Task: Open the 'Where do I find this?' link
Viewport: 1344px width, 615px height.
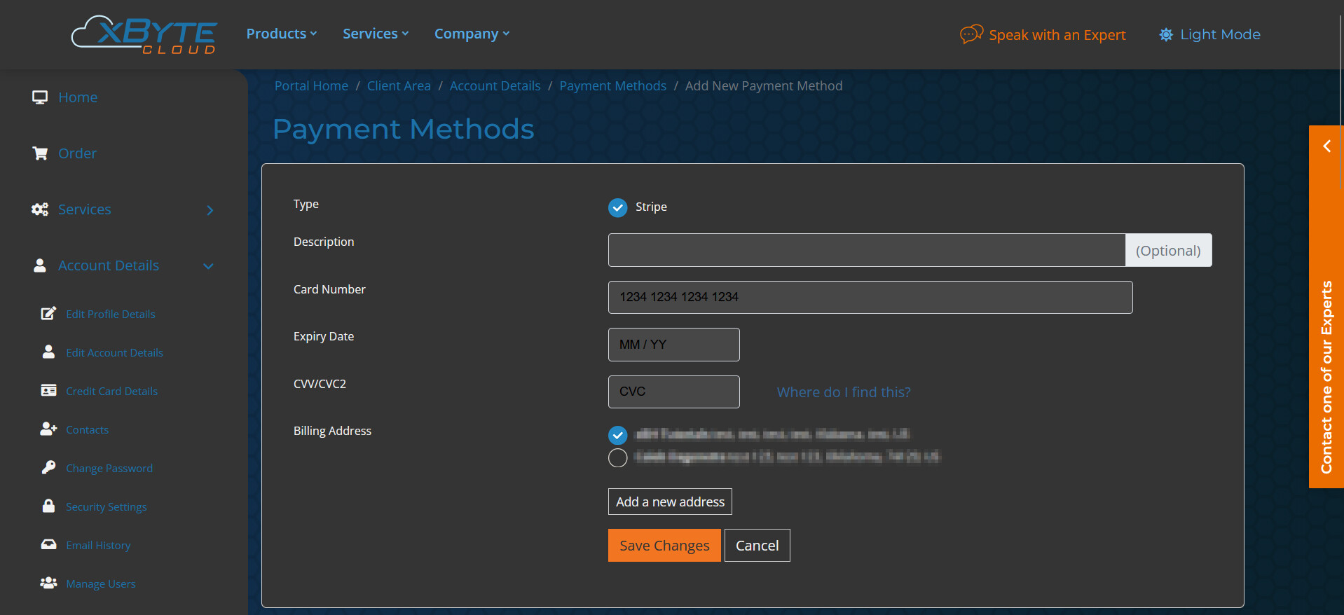Action: pos(844,392)
